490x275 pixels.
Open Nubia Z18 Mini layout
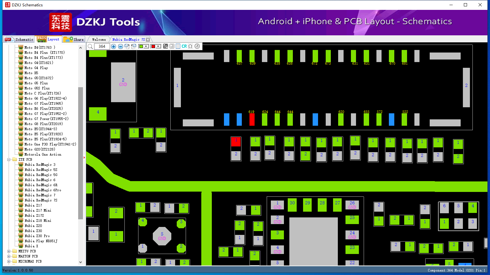(x=38, y=221)
